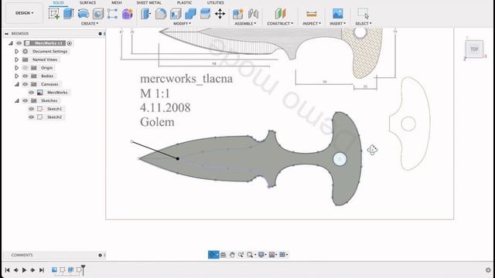The height and width of the screenshot is (278, 495).
Task: Expand the Document Settings node
Action: point(17,52)
